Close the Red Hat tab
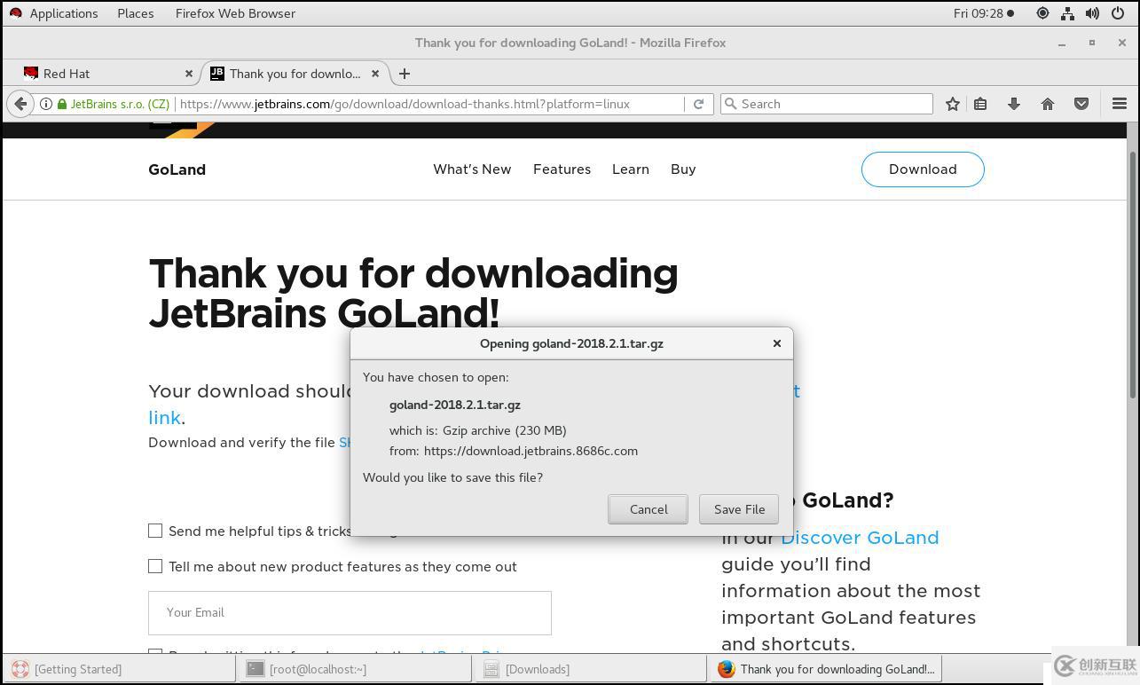This screenshot has width=1140, height=685. [189, 74]
